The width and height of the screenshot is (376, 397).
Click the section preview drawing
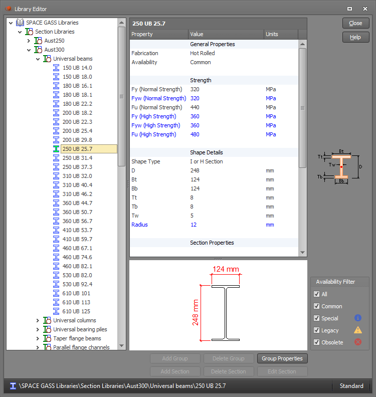coord(218,305)
